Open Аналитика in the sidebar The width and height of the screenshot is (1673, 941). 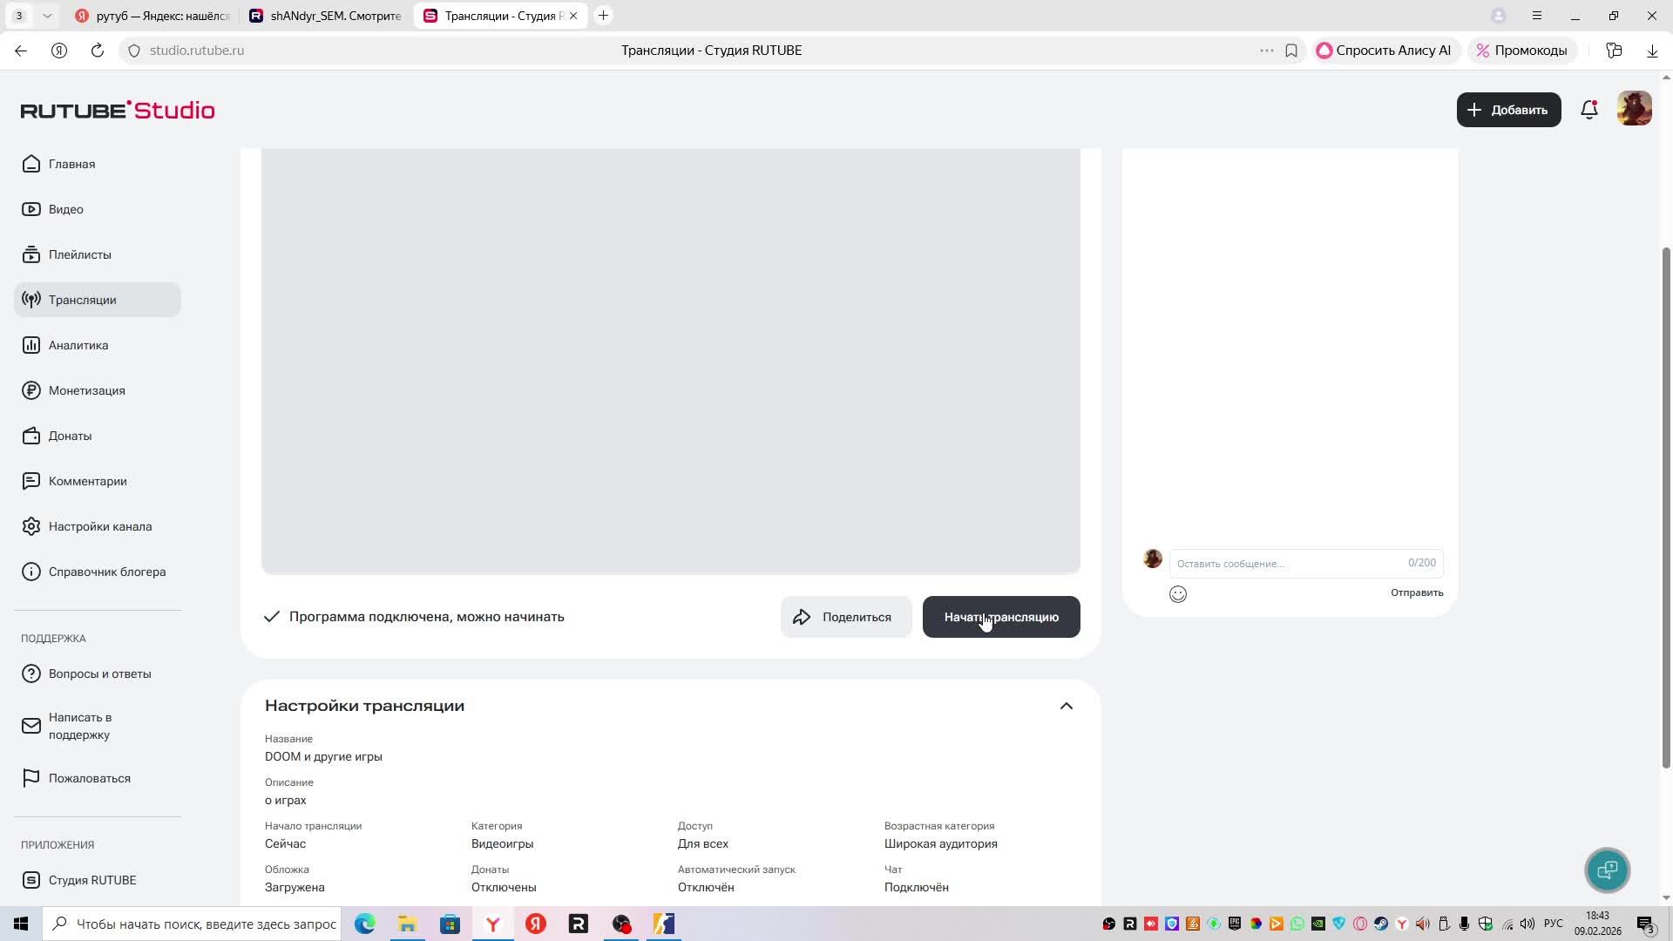tap(78, 345)
